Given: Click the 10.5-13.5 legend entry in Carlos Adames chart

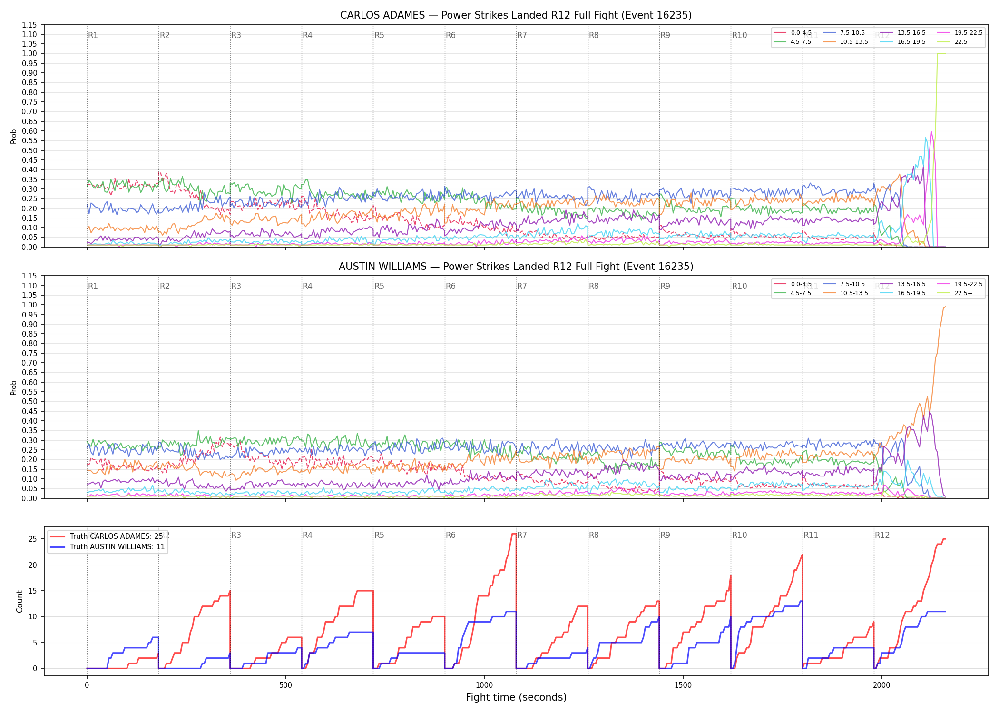Looking at the screenshot, I should coord(845,42).
